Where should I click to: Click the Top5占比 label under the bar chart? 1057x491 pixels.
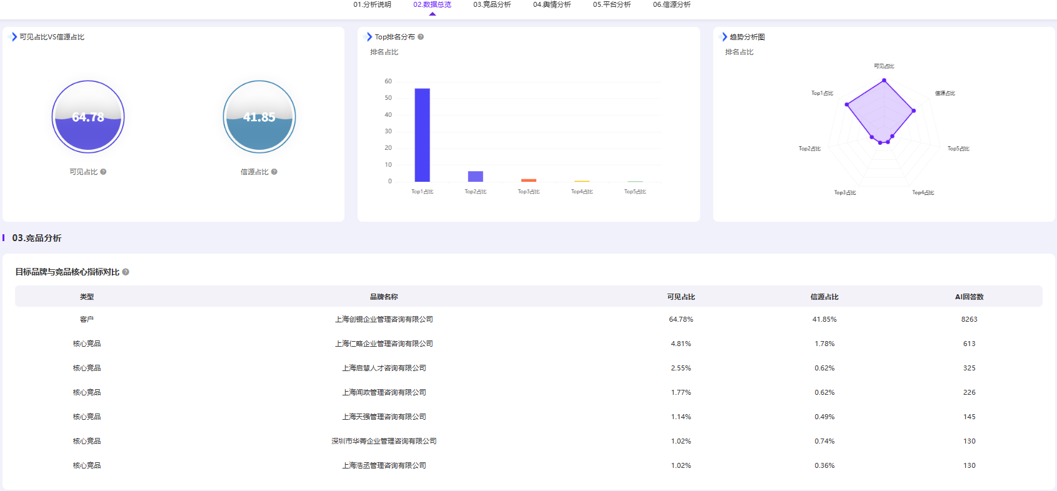(635, 192)
